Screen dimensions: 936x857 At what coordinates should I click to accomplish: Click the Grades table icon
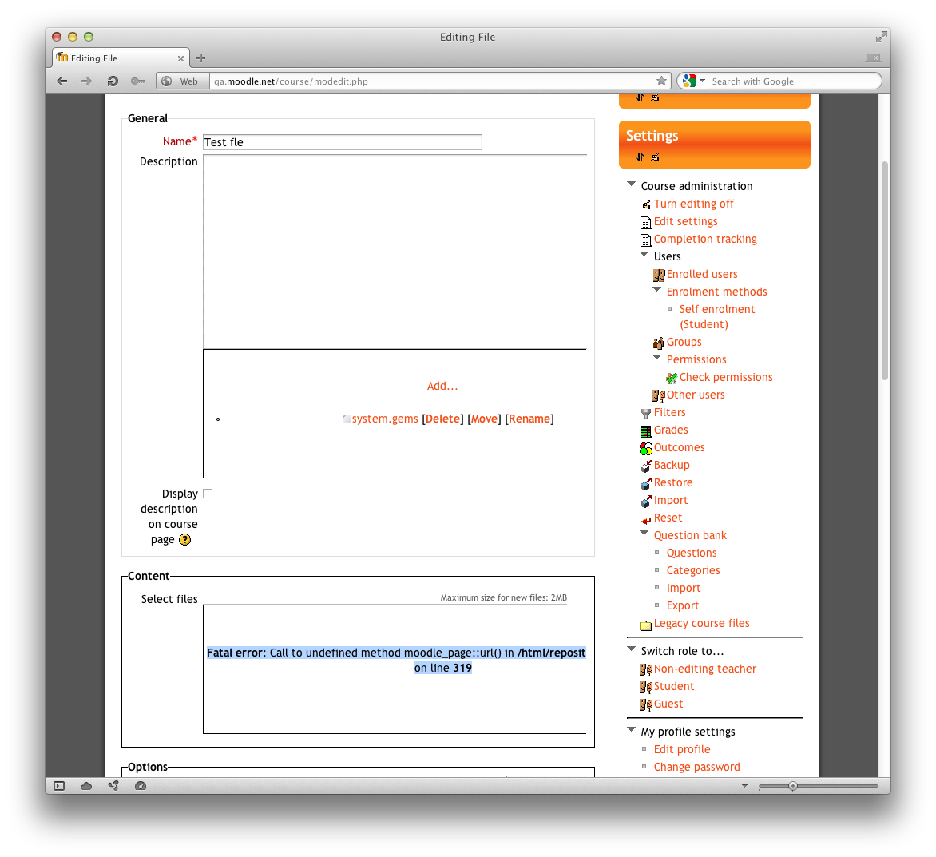coord(646,430)
